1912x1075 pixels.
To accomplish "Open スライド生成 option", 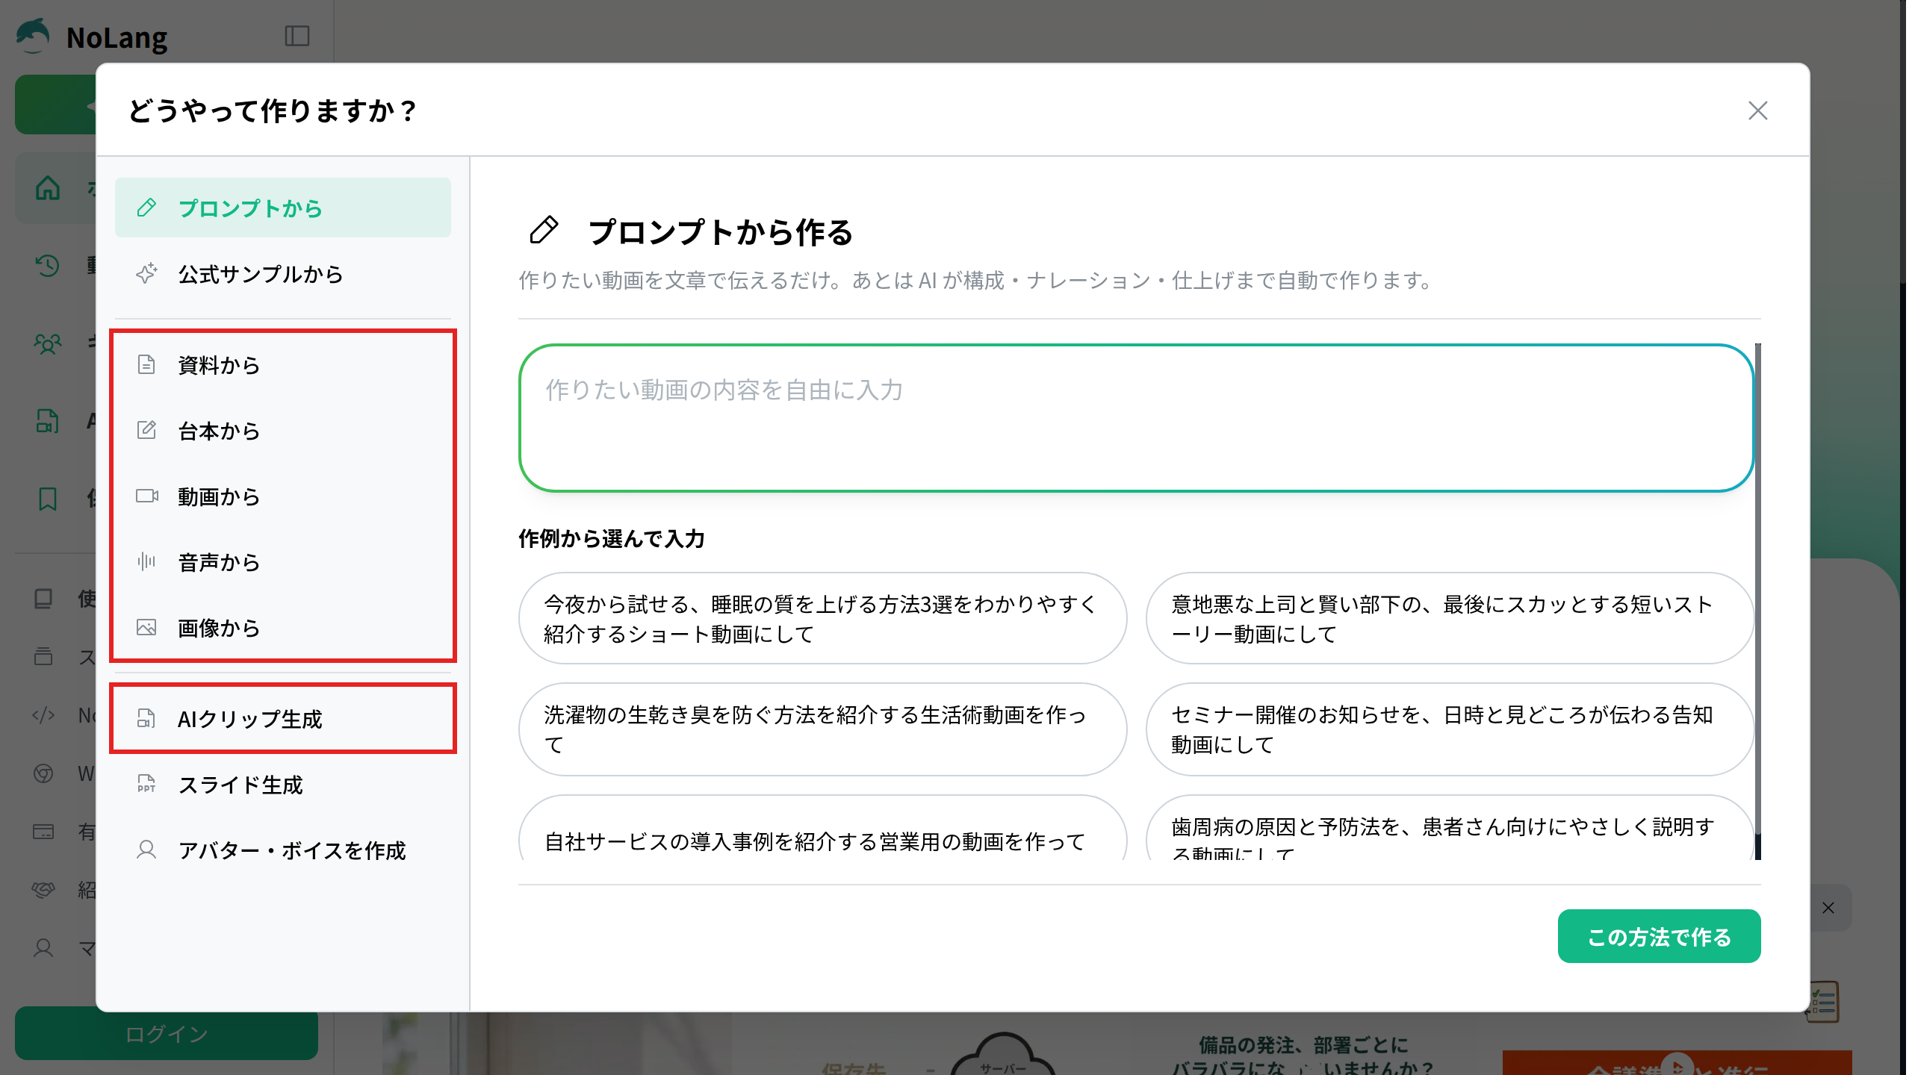I will [282, 785].
